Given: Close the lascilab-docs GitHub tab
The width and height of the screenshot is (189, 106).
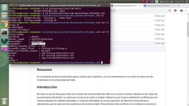Looking at the screenshot, I should [140, 6].
